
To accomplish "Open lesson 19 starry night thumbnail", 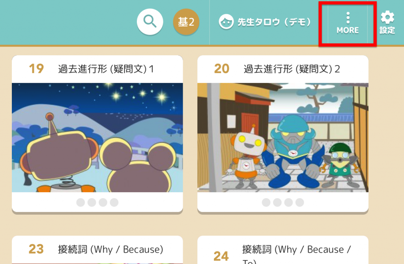I will (x=97, y=137).
